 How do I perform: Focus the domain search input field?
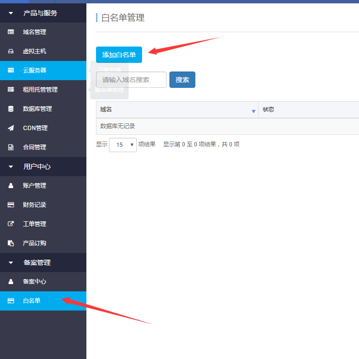click(x=131, y=80)
